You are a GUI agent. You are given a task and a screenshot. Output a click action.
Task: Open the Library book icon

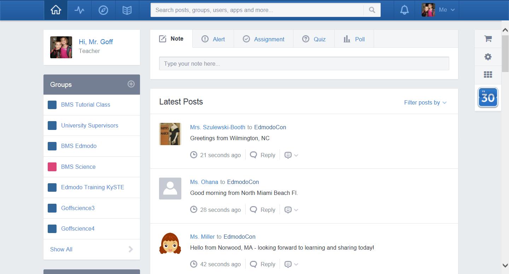pos(127,10)
